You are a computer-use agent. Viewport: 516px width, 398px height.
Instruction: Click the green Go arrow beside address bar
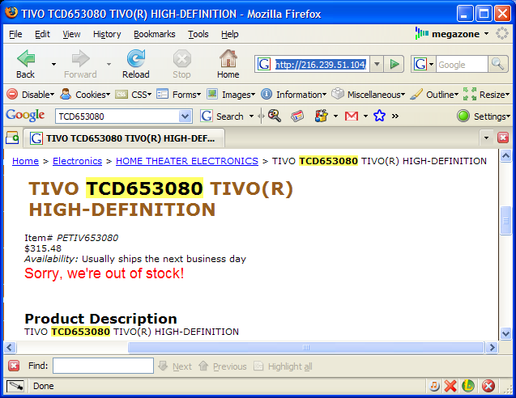(394, 64)
